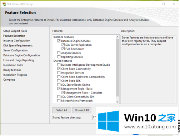Minimize the SQL Server 2008 Setup window
Viewport: 180px width, 136px height.
[x=154, y=4]
